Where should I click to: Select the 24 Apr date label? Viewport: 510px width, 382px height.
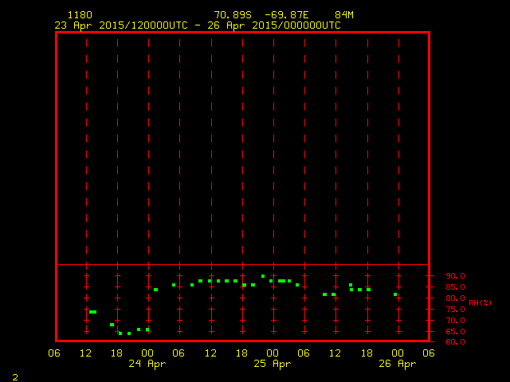point(147,364)
